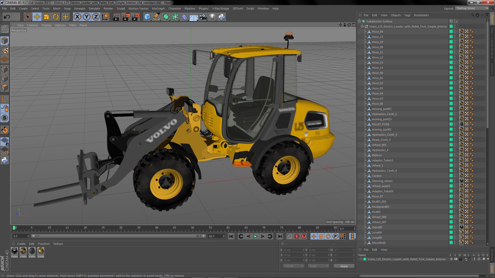
Task: Click the Apply coordinates button
Action: [344, 266]
